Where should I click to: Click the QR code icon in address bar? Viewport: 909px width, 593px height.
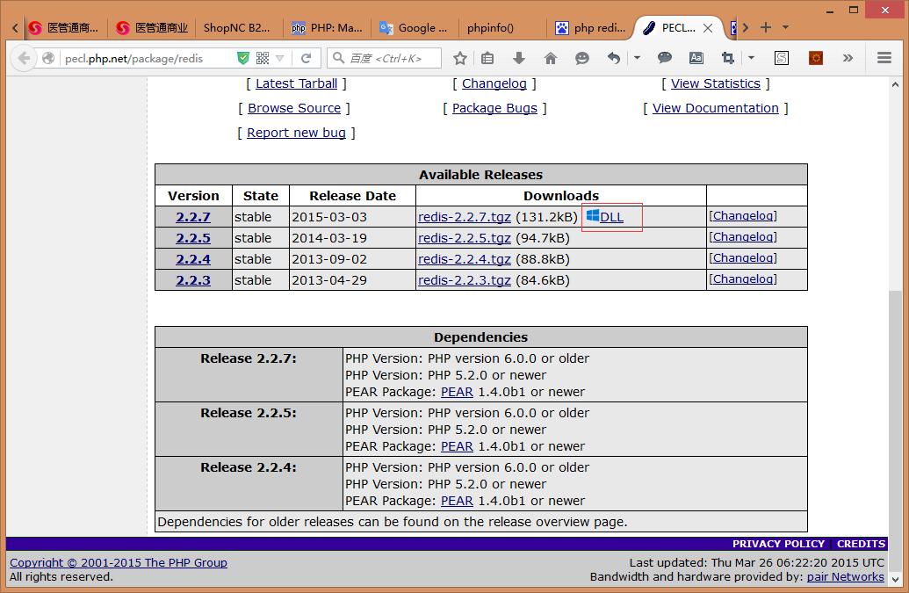[262, 58]
